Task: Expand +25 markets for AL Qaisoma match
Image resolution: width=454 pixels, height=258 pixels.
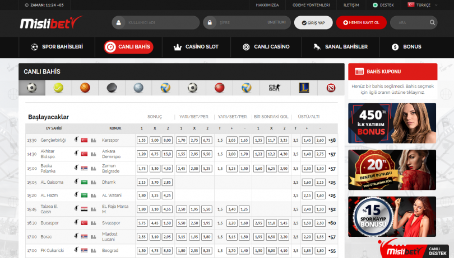Action: click(x=332, y=183)
